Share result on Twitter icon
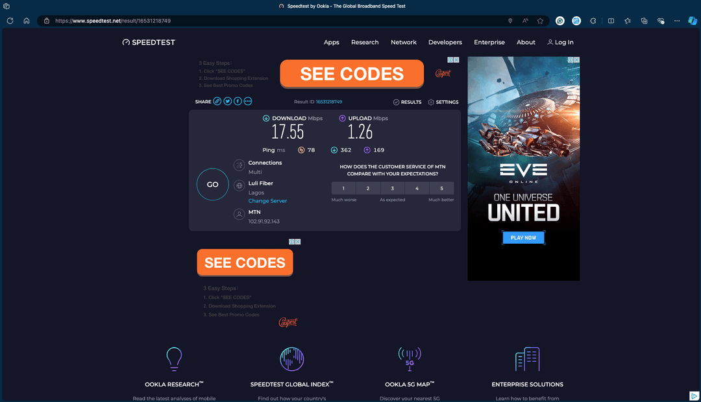Screen dimensions: 701x402 (228, 101)
